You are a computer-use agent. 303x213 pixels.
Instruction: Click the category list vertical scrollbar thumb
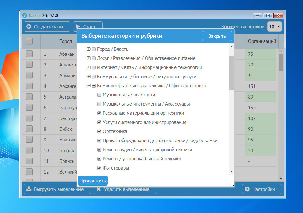pyautogui.click(x=231, y=73)
